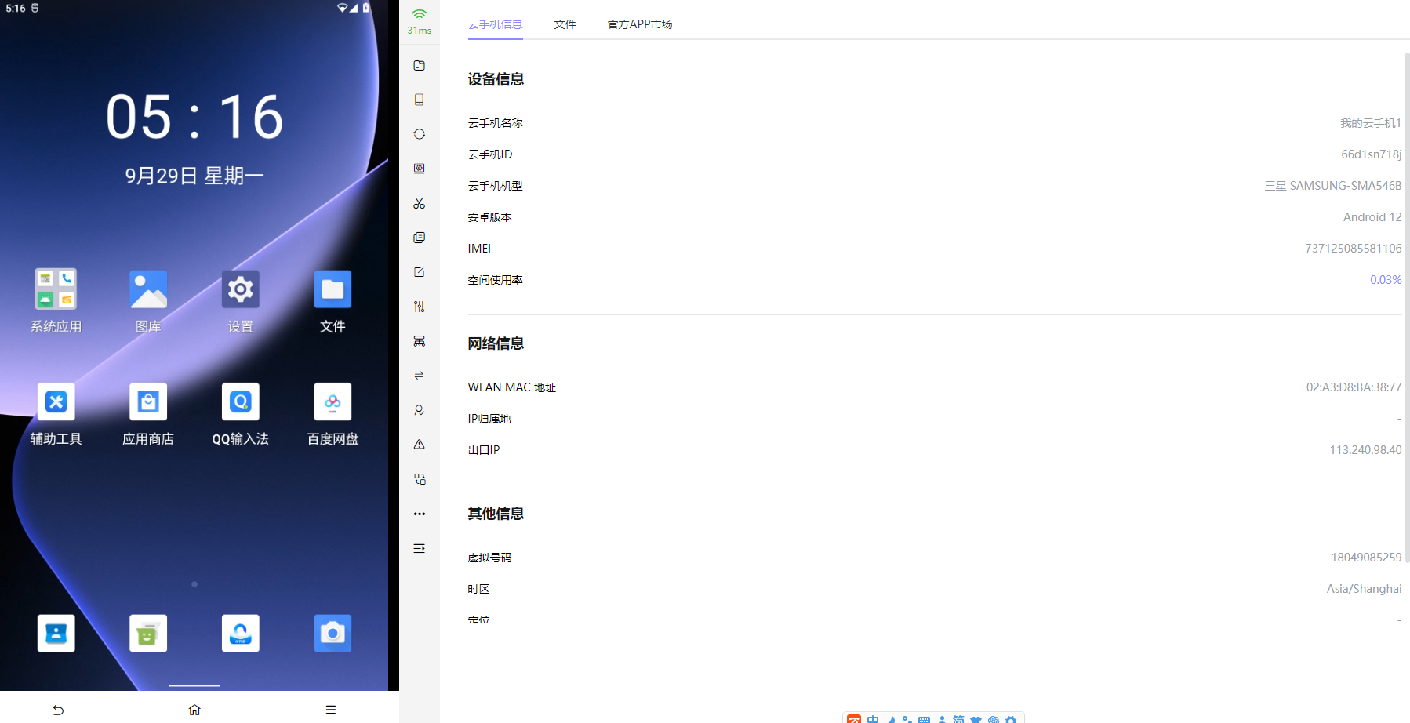Click the sliders adjustment icon in sidebar

tap(420, 307)
